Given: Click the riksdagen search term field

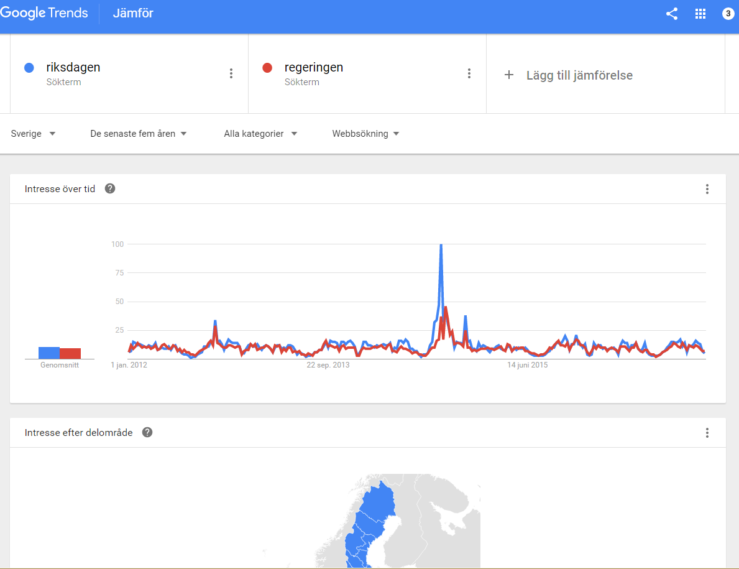Looking at the screenshot, I should pyautogui.click(x=129, y=73).
